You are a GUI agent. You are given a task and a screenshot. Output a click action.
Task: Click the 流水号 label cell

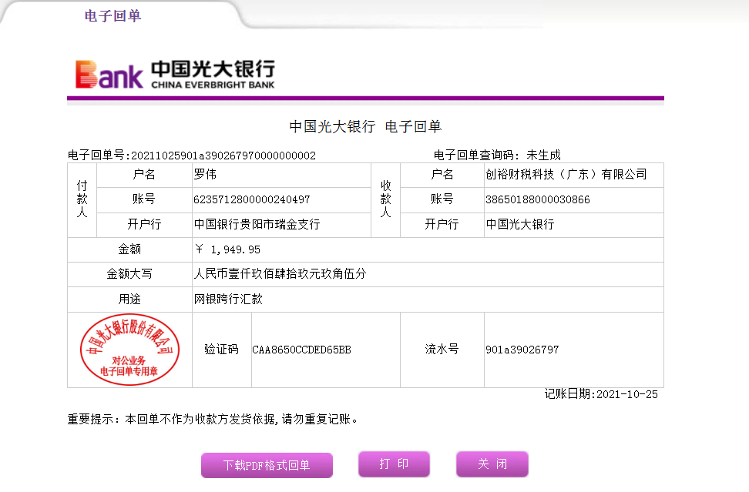tap(442, 350)
